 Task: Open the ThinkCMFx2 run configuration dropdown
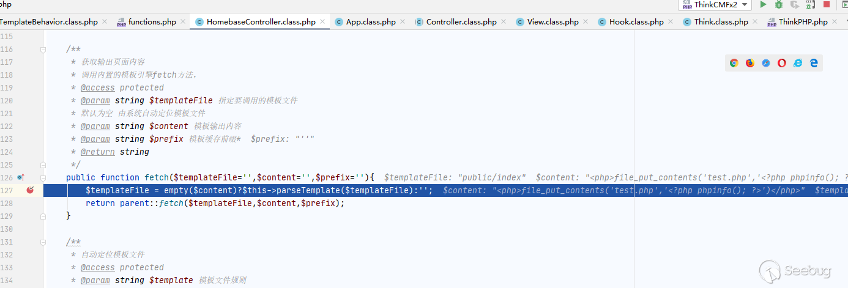(x=715, y=5)
